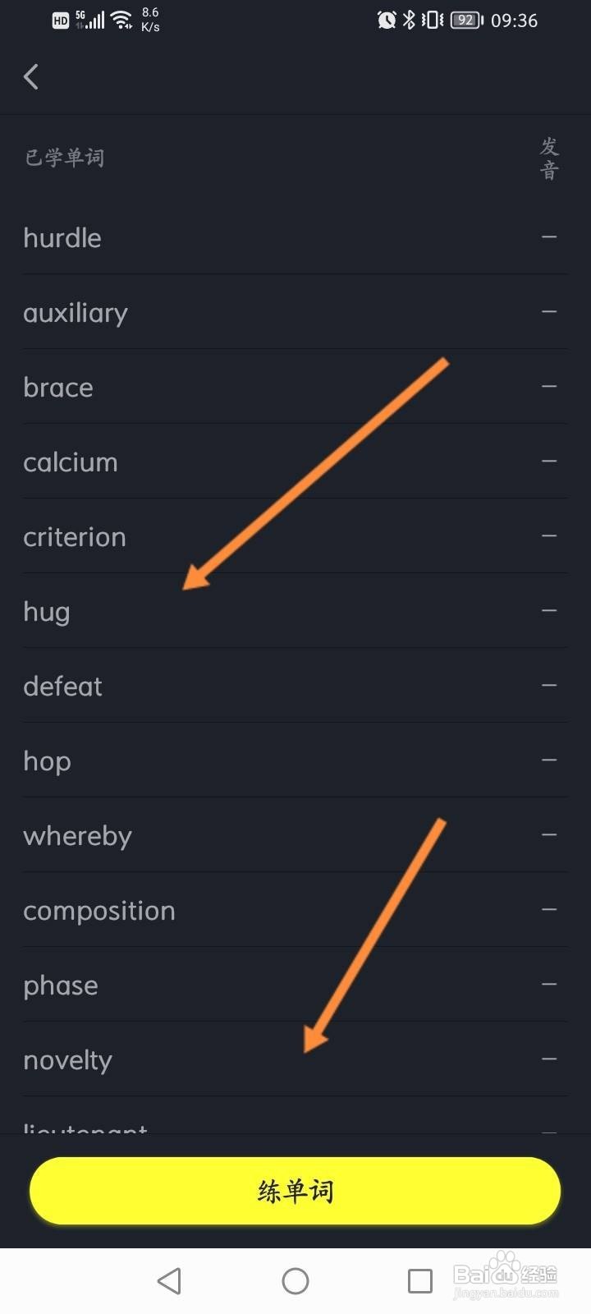
Task: Open the word whereby
Action: (78, 837)
